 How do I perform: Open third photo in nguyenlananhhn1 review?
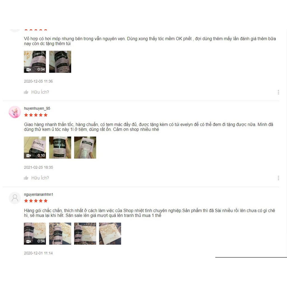pos(85,233)
